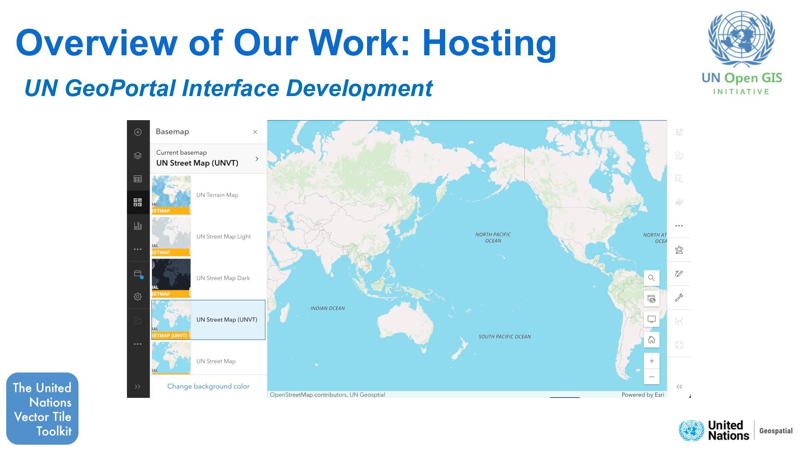Click the Add layer plus icon
799x449 pixels.
(x=138, y=132)
